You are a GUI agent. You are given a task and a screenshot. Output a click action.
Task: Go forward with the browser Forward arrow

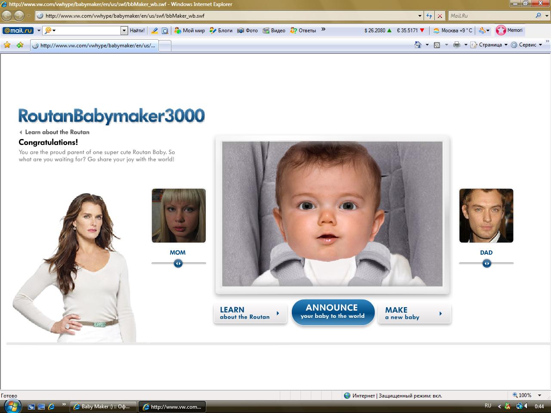click(19, 16)
